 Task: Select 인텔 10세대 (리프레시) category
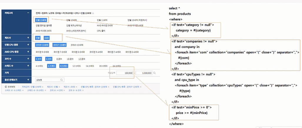coord(137,20)
